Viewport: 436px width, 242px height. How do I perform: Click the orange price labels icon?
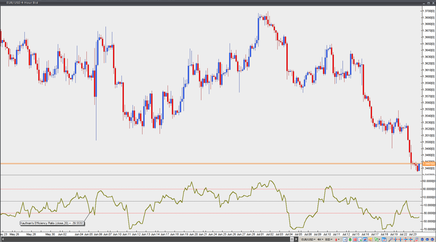tap(370, 239)
